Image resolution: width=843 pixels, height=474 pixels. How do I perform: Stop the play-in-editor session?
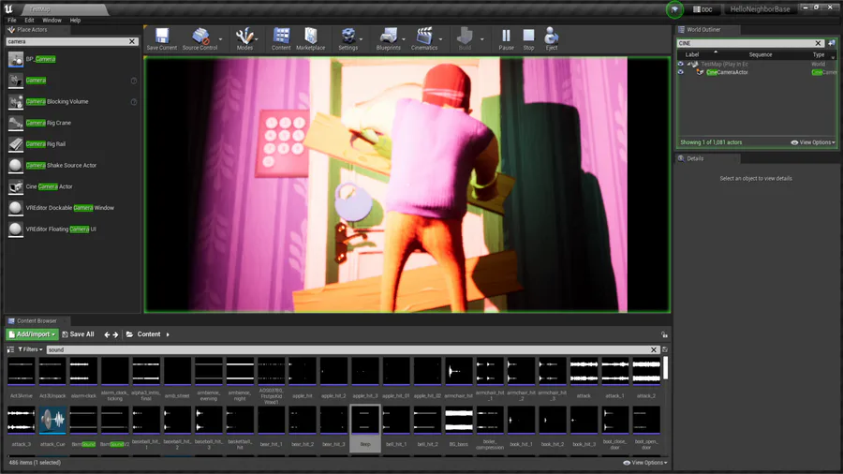point(528,38)
